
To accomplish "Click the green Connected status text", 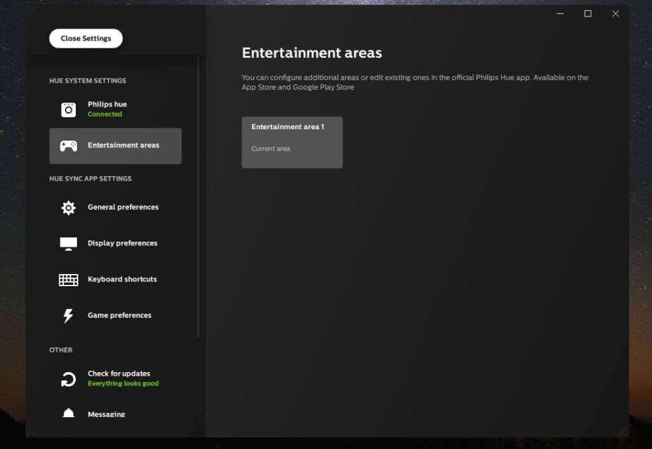I will click(104, 114).
